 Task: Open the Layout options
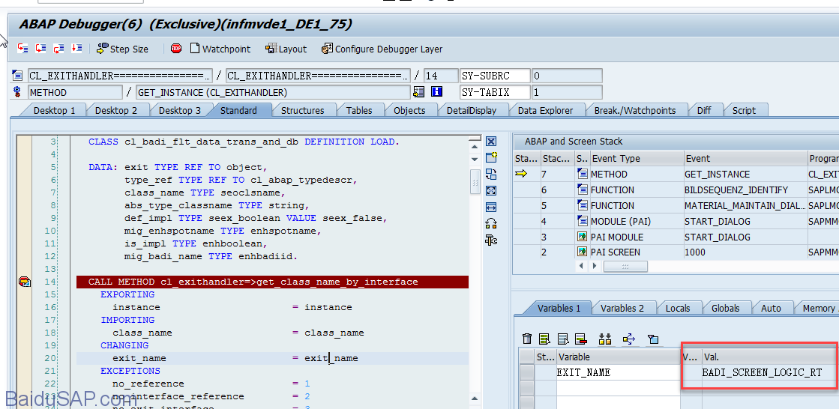286,49
